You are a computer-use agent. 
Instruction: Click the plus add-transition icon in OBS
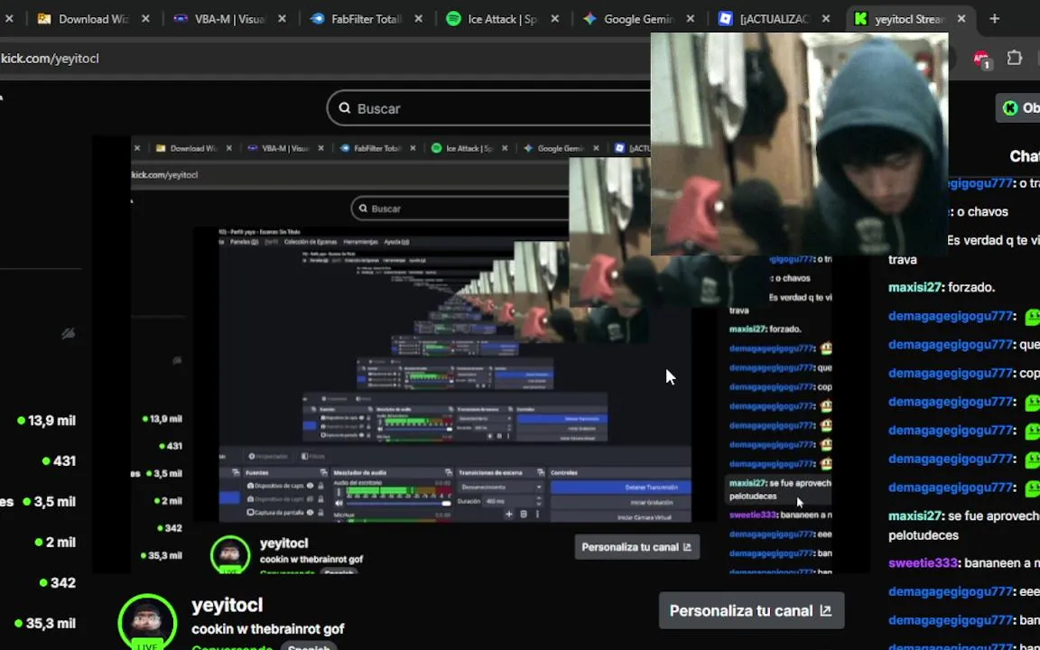[509, 514]
